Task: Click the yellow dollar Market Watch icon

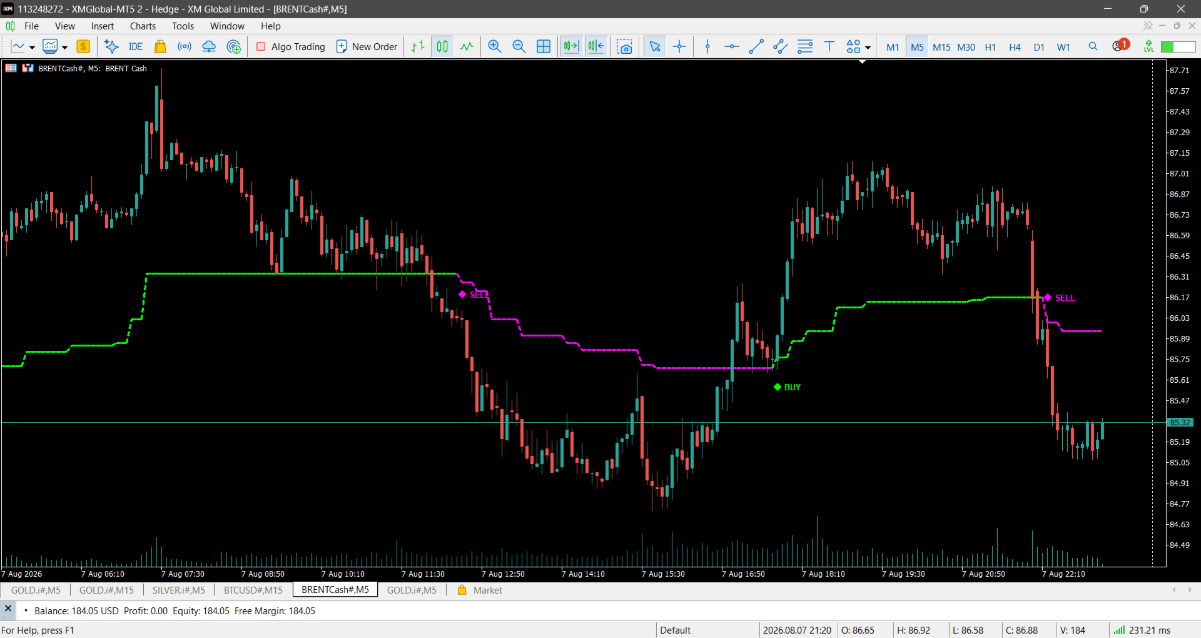Action: coord(83,47)
